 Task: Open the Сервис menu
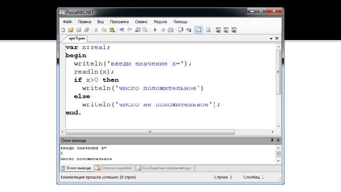point(141,22)
